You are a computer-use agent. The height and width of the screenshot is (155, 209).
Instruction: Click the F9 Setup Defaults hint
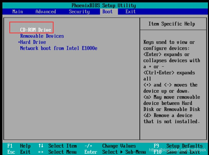[x=178, y=146]
